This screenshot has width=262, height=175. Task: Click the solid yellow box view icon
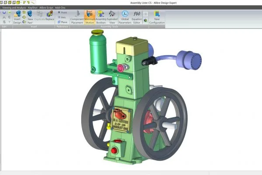tap(18, 2)
